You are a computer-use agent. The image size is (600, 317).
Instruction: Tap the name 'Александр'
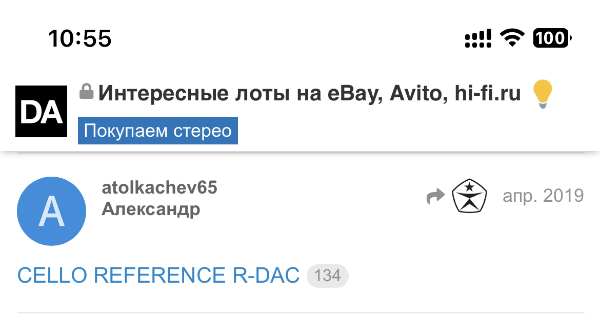(151, 209)
